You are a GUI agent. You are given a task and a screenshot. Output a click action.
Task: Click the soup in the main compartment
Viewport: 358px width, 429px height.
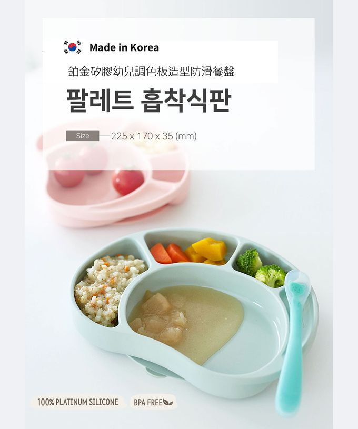(187, 323)
